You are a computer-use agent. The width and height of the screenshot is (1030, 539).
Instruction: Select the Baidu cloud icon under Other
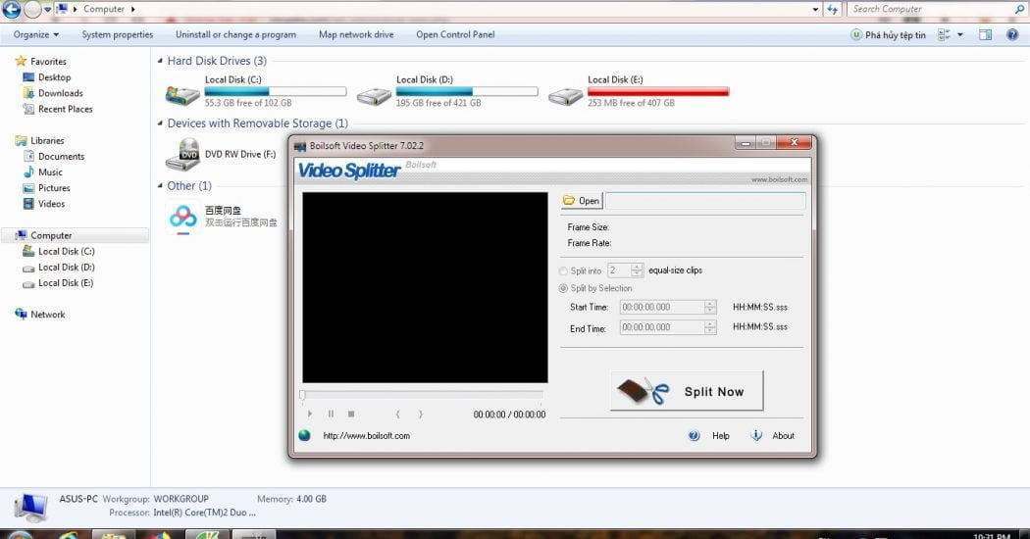pyautogui.click(x=183, y=218)
